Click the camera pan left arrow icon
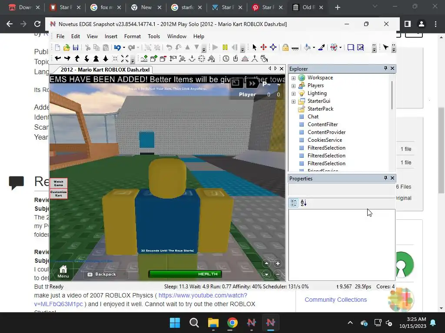The image size is (445, 333). coord(58,59)
